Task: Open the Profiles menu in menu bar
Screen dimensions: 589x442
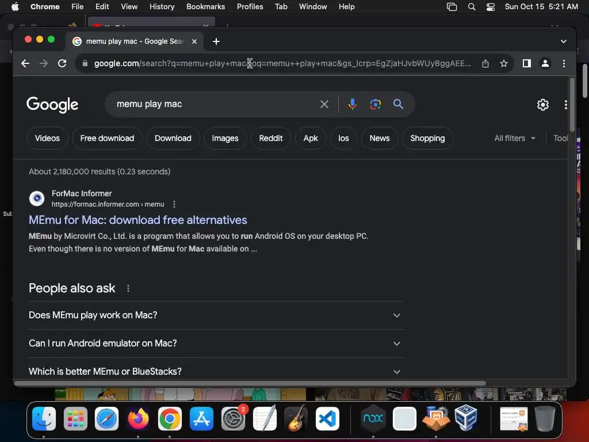Action: point(250,7)
